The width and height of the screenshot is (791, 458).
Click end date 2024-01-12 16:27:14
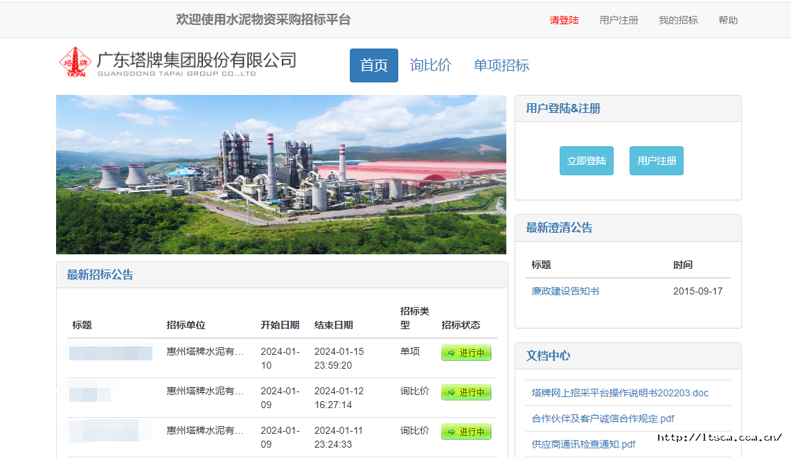coord(339,398)
